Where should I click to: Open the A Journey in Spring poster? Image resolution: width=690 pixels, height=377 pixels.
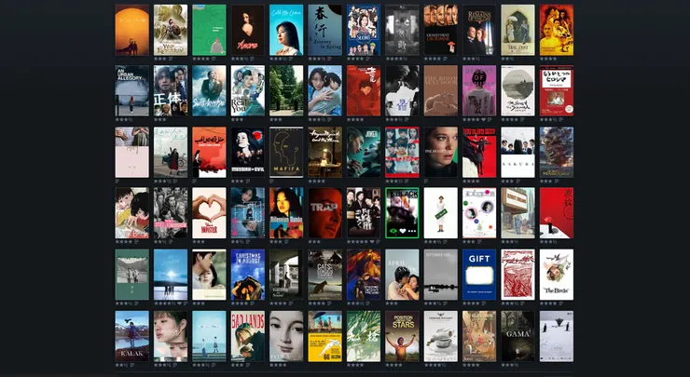point(324,30)
